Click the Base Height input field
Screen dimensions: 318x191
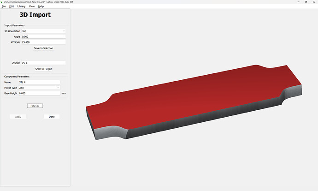coord(39,93)
